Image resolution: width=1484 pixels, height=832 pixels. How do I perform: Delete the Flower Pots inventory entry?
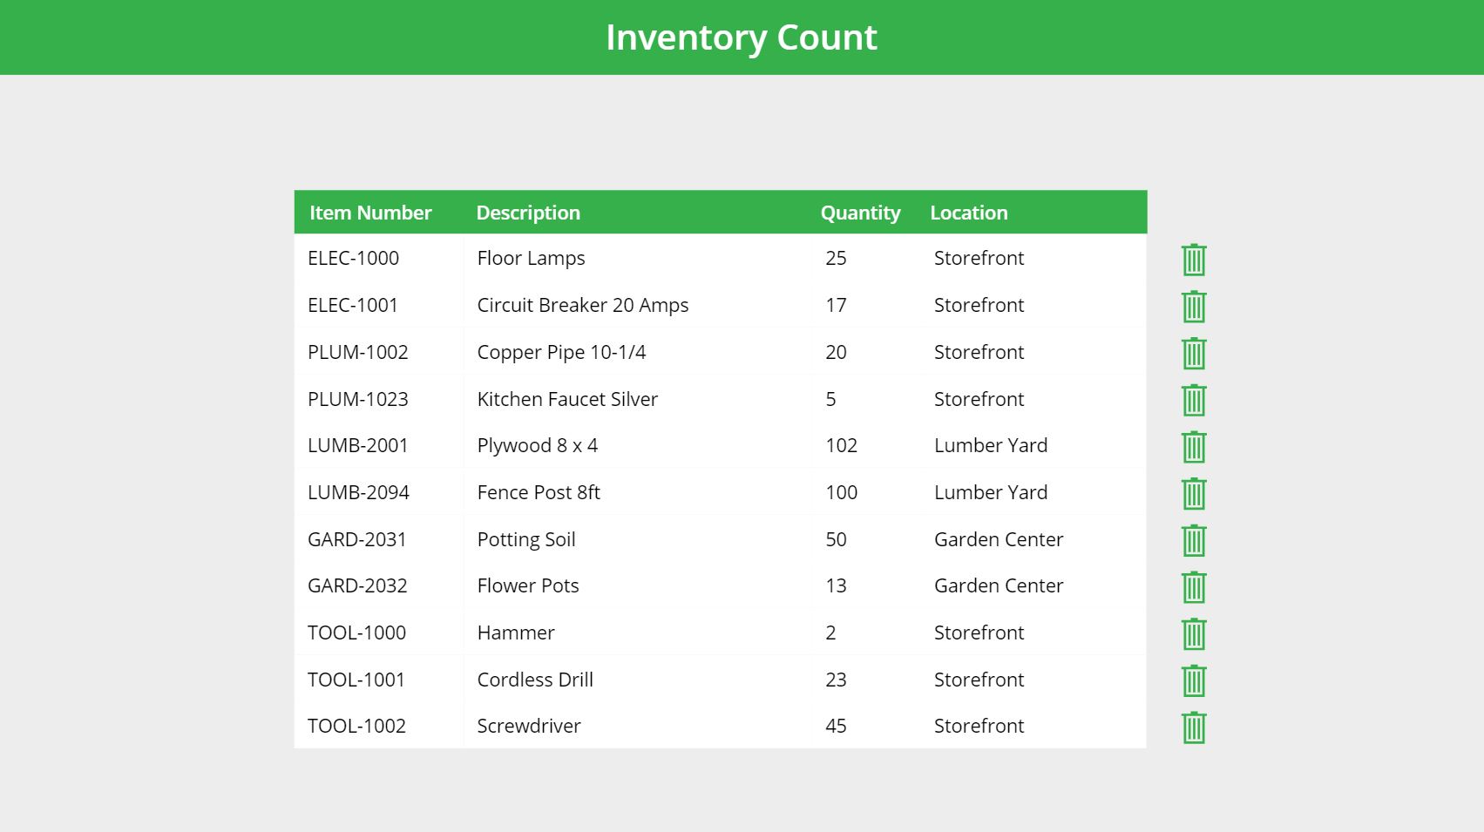point(1193,586)
